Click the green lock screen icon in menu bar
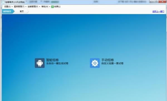The height and width of the screenshot is (101, 167). pyautogui.click(x=53, y=7)
